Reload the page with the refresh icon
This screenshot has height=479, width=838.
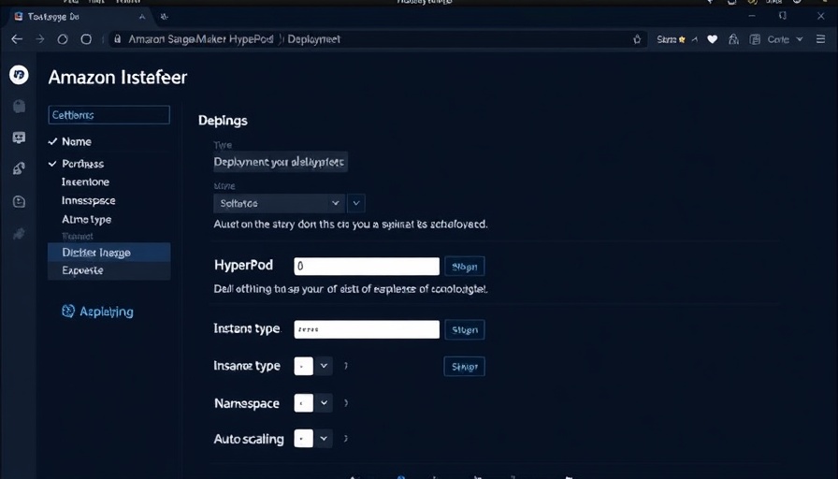(x=63, y=39)
